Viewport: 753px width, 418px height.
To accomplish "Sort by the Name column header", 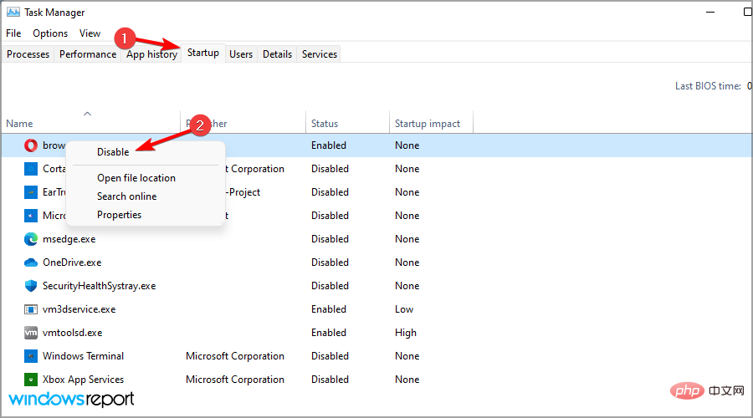I will tap(20, 124).
